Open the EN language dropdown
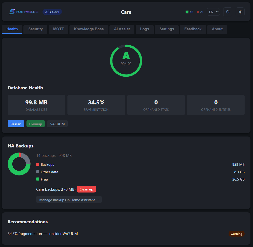253x247 pixels. click(x=213, y=12)
